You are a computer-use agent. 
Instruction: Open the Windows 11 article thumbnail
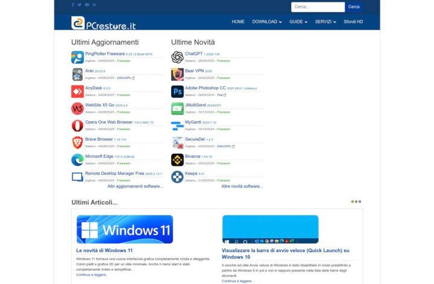click(x=125, y=229)
